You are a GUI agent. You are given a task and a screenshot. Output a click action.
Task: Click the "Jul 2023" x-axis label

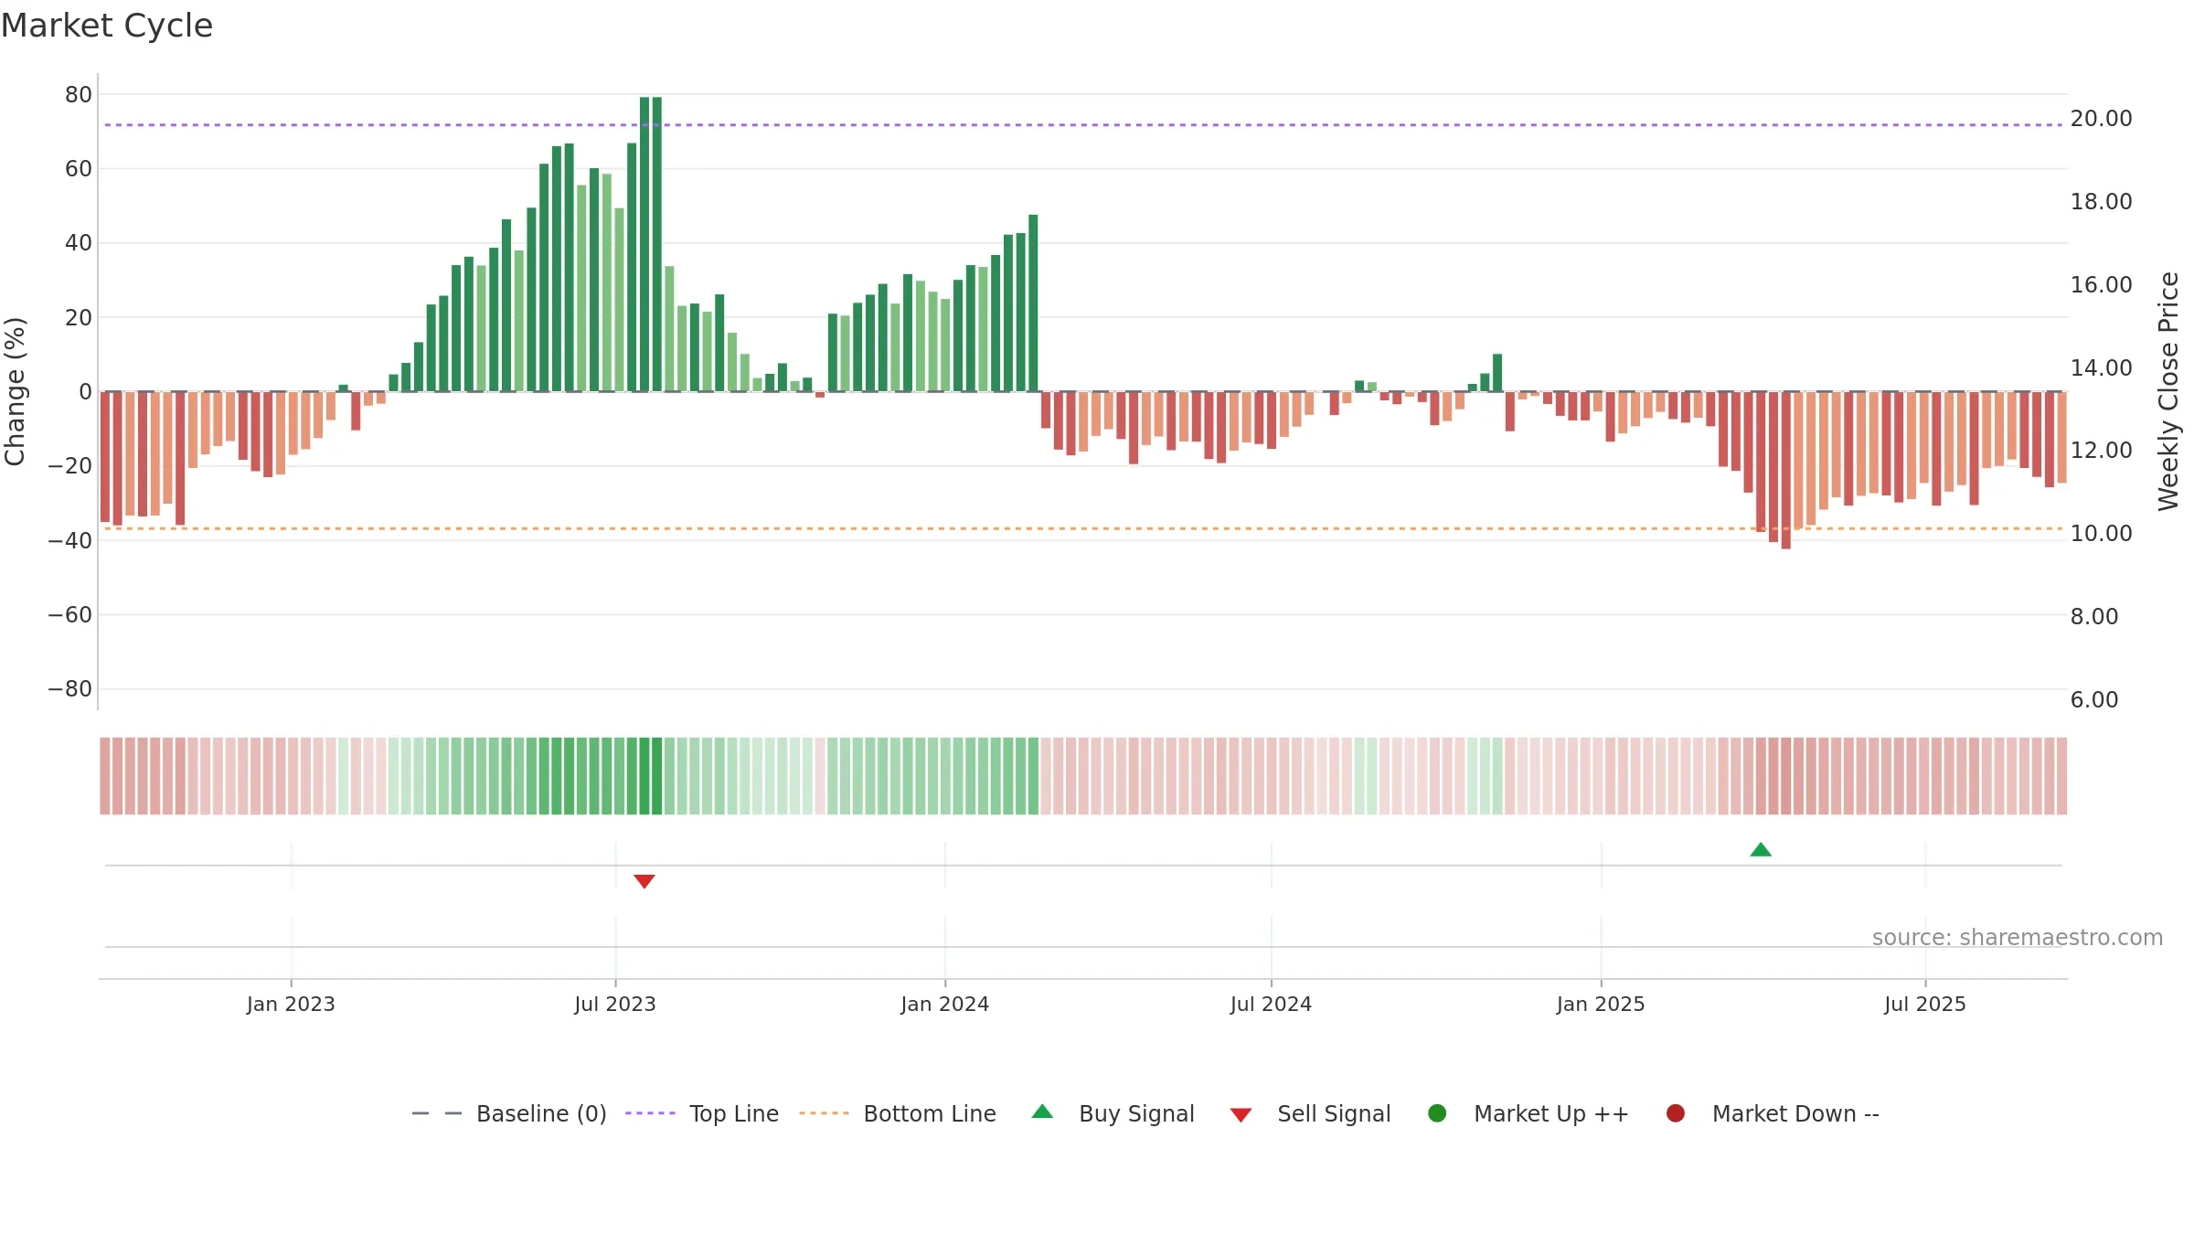(x=615, y=1005)
